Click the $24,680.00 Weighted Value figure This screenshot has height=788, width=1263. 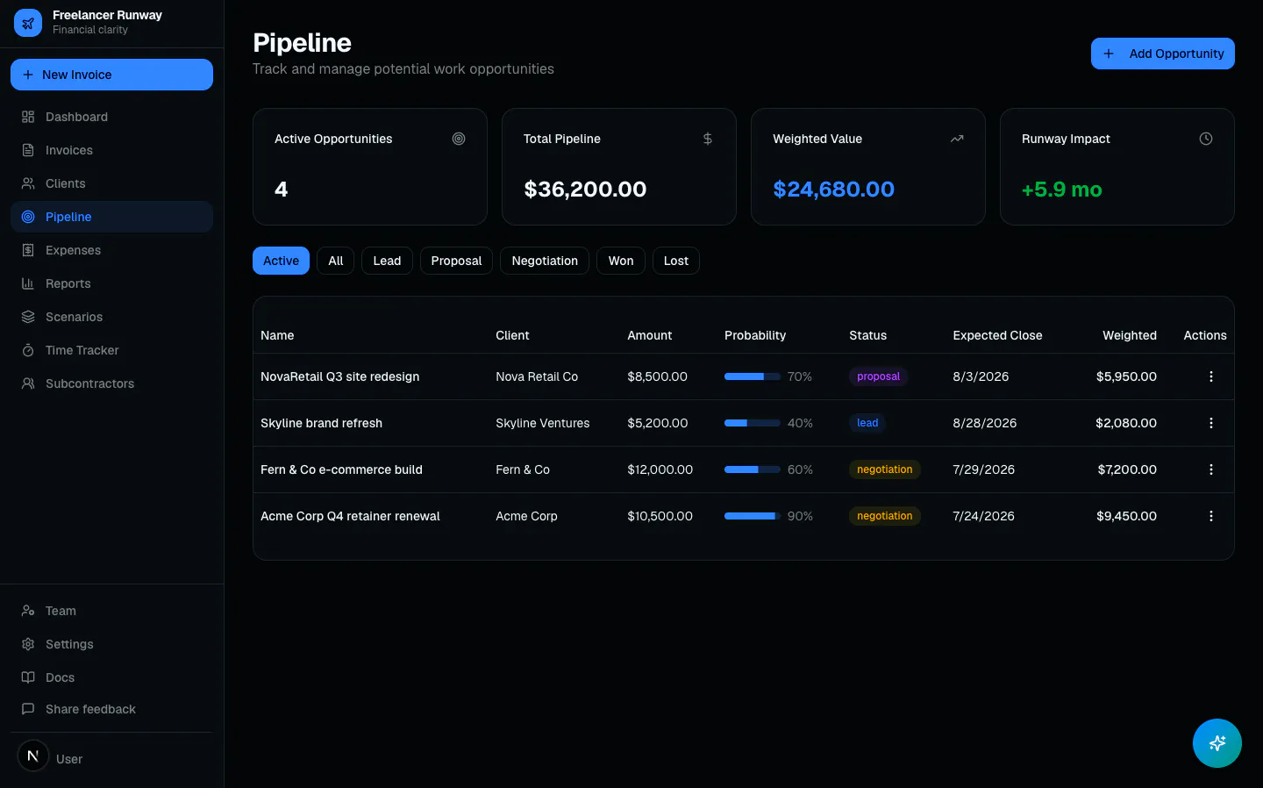coord(833,190)
